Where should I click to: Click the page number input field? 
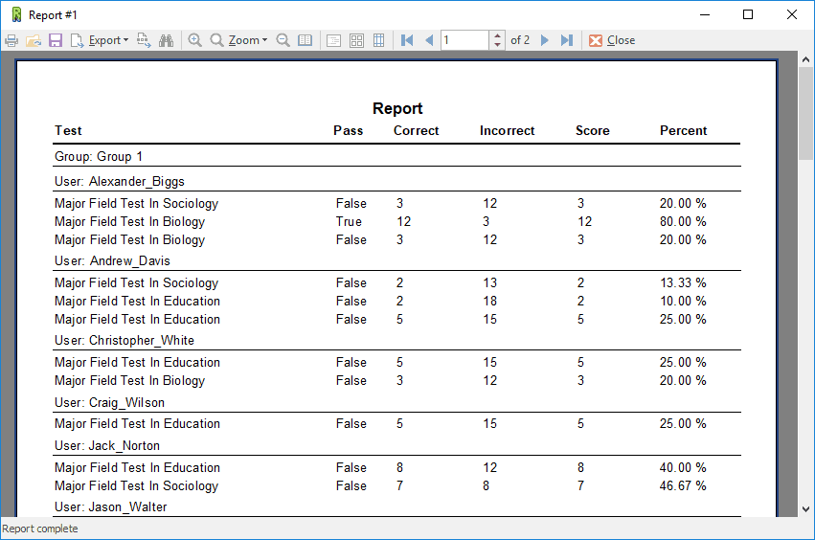464,40
